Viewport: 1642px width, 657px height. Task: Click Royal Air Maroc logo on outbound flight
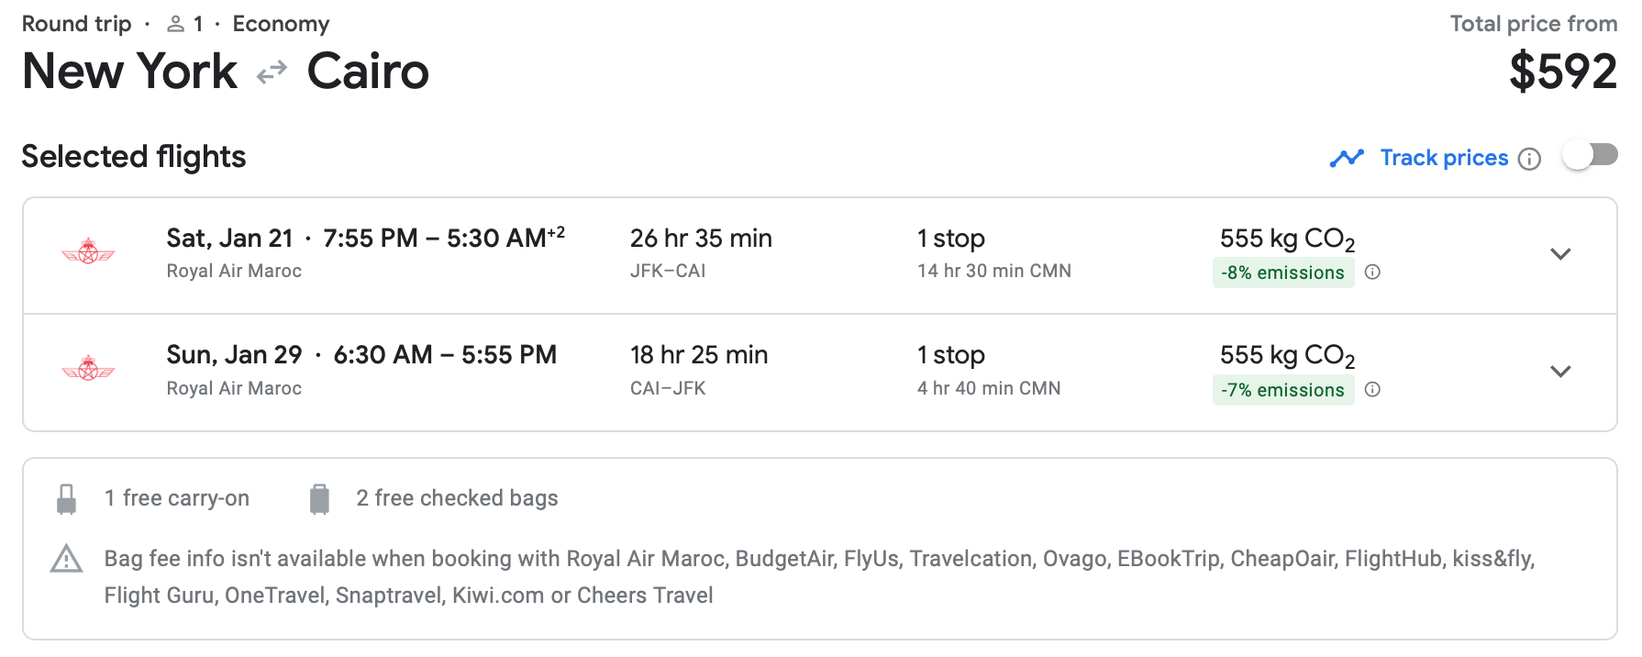[88, 251]
